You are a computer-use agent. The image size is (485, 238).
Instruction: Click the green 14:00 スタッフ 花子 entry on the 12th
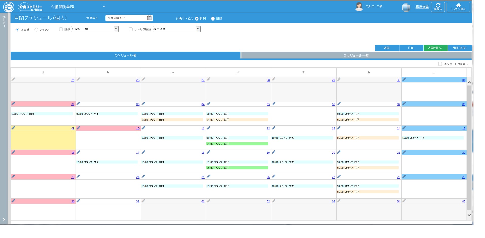(237, 144)
